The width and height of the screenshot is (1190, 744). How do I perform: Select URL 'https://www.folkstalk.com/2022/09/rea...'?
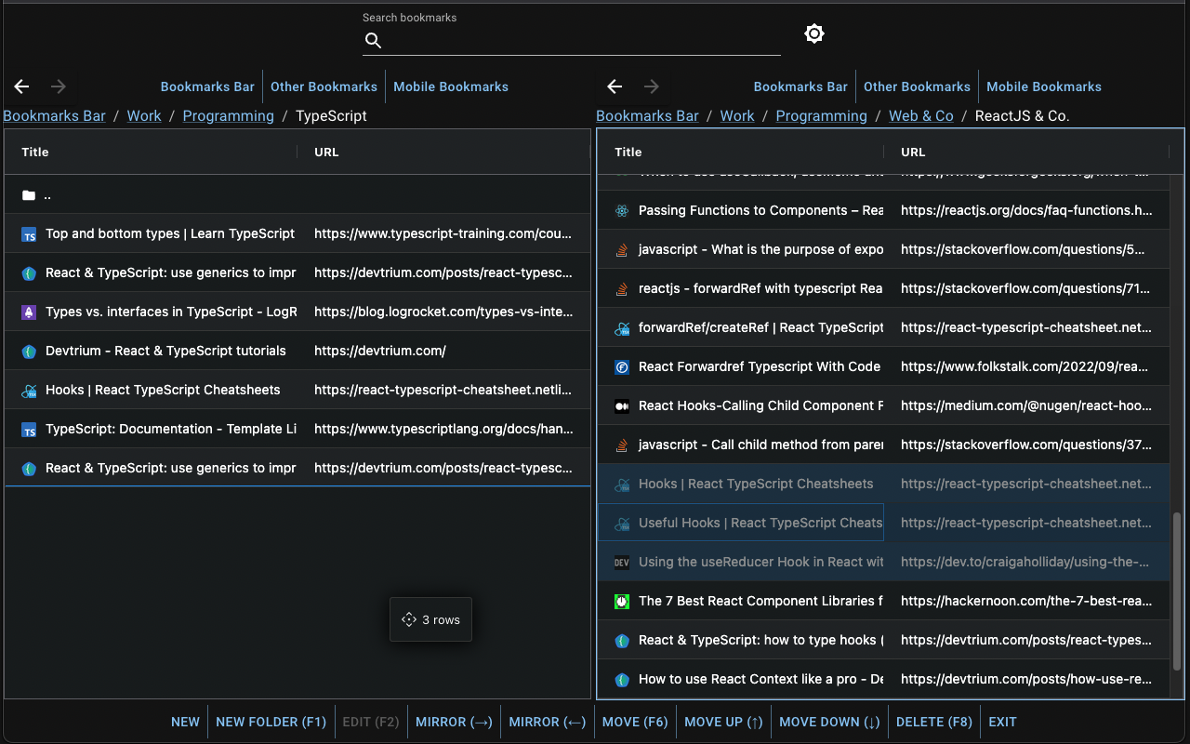coord(1026,367)
